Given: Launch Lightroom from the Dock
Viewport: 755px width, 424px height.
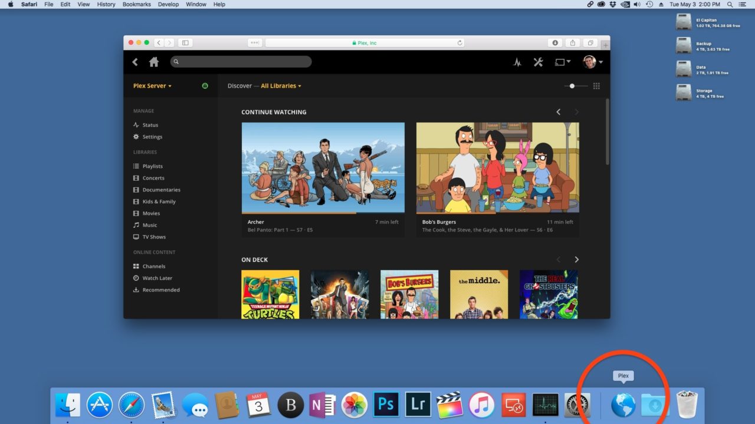Looking at the screenshot, I should click(x=418, y=405).
